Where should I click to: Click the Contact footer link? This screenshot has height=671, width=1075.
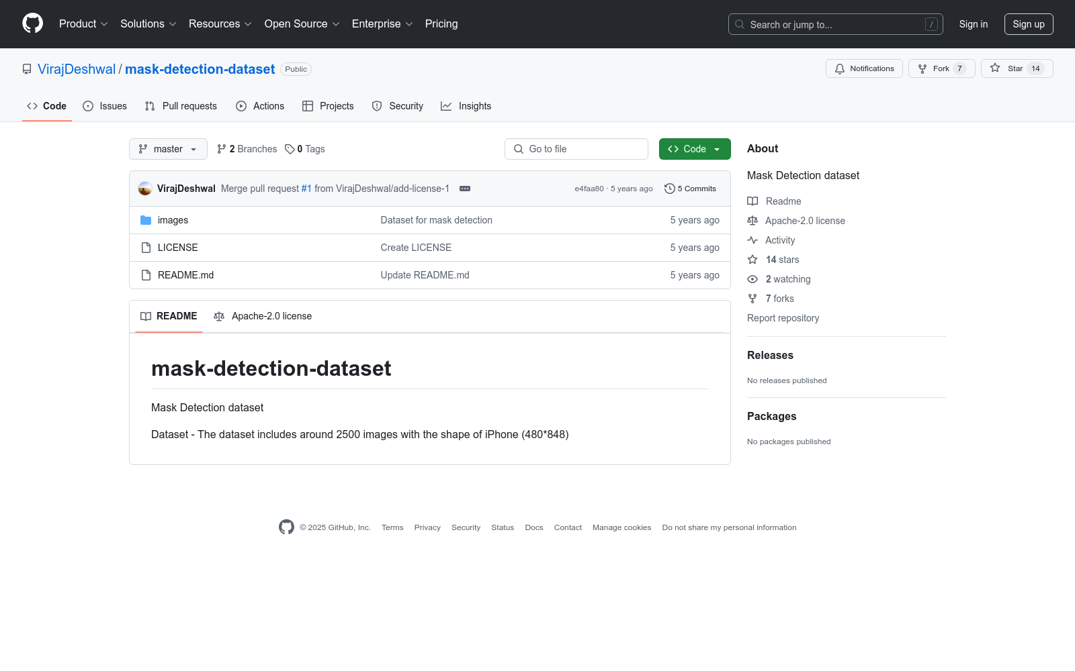tap(568, 527)
